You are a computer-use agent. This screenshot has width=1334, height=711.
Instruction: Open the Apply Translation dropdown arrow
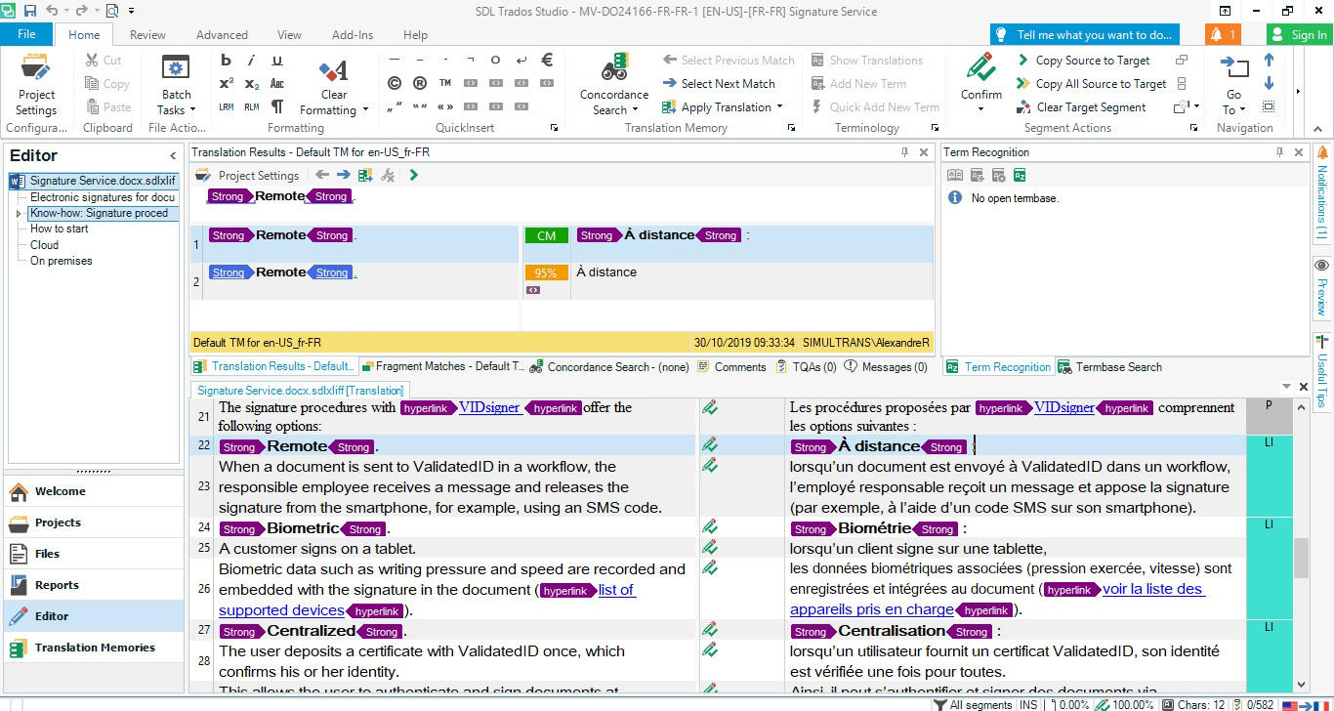[x=780, y=107]
